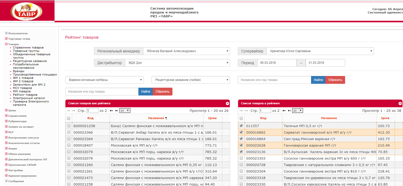Open the Варено-копченые колбасы category dropdown
Image resolution: width=403 pixels, height=186 pixels.
[104, 80]
